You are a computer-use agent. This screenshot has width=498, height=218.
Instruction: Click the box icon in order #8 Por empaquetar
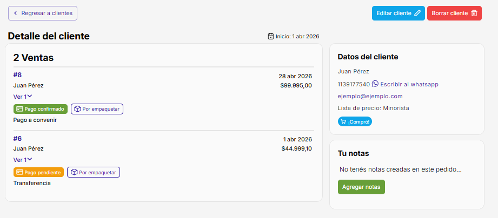[x=77, y=109]
